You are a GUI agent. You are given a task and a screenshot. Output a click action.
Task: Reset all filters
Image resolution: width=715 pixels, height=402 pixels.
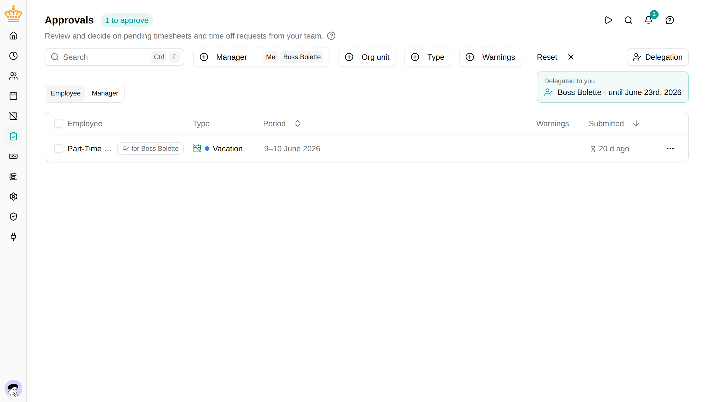tap(555, 57)
